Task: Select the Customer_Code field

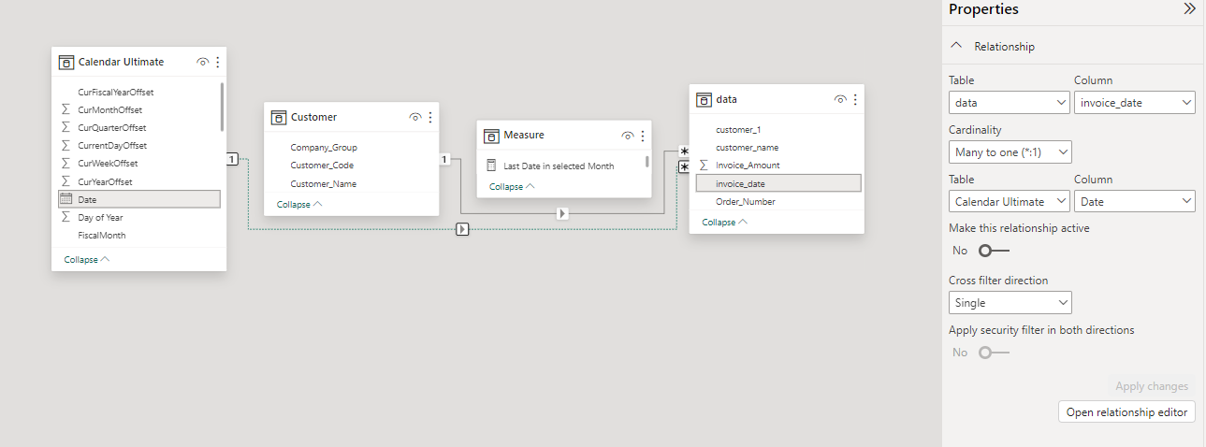Action: point(322,166)
